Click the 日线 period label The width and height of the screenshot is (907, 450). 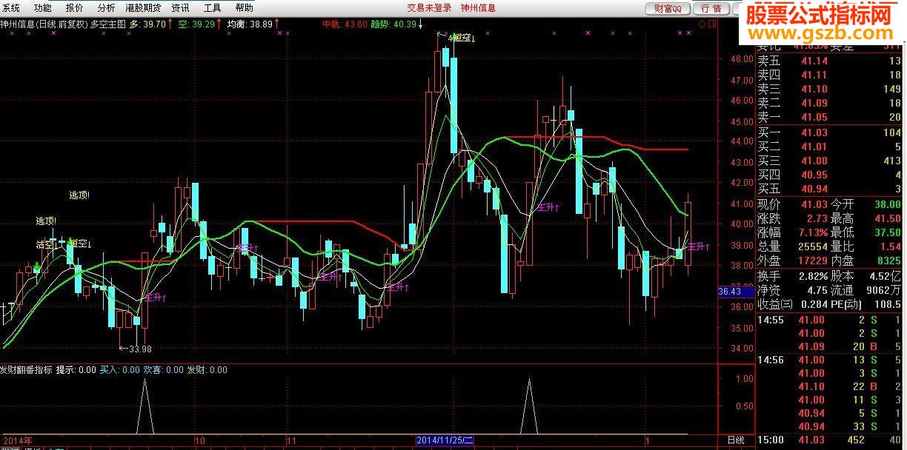(736, 440)
